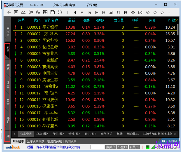Click the back arrow in toolbar
Image resolution: width=185 pixels, height=153 pixels.
point(9,12)
